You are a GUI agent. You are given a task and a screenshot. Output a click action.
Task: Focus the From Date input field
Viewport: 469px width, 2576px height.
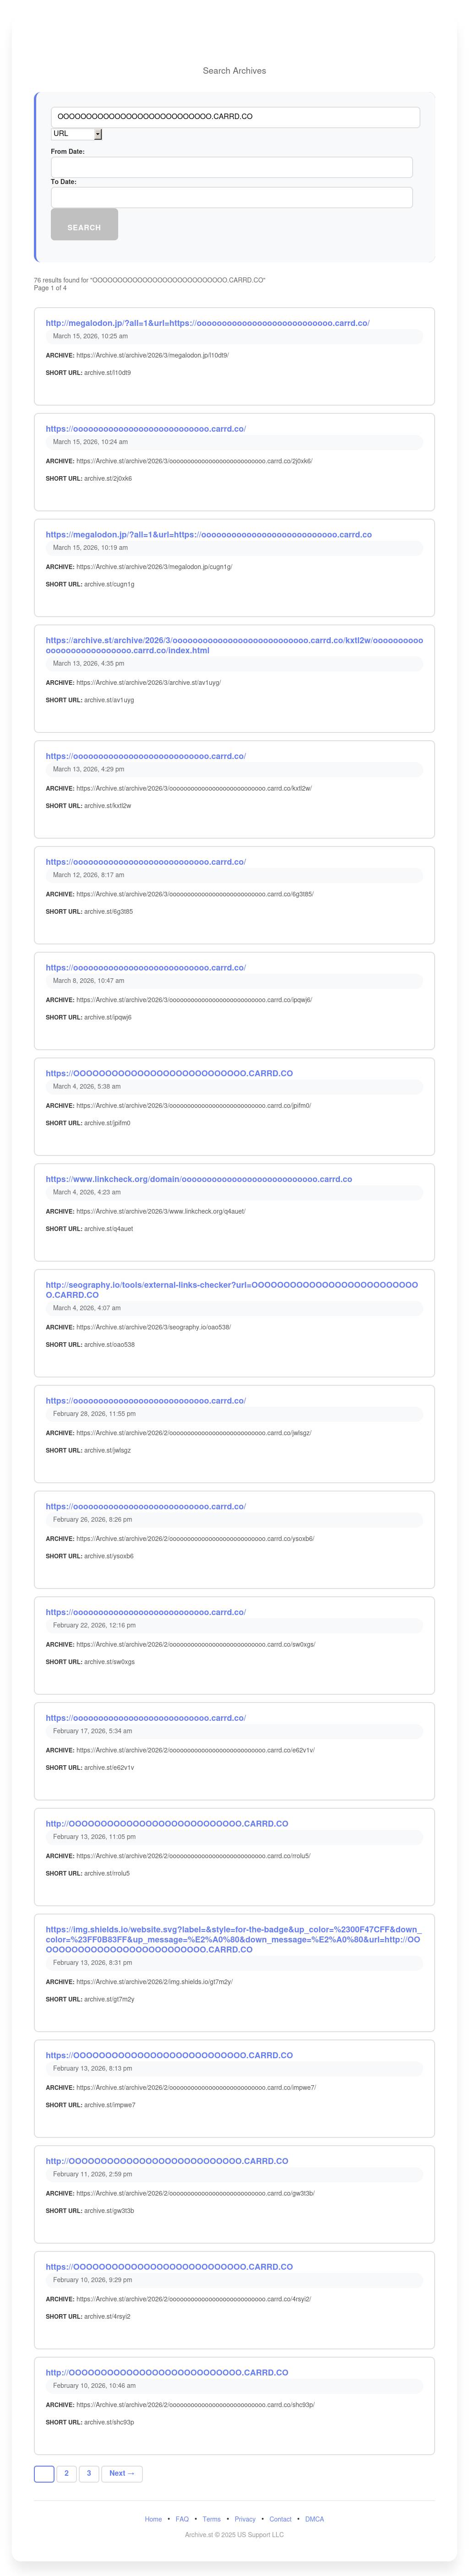231,167
